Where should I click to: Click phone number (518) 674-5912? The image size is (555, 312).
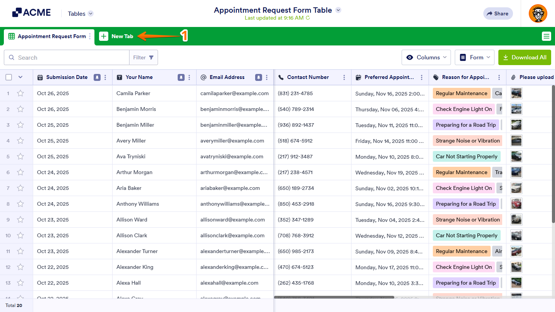tap(295, 141)
